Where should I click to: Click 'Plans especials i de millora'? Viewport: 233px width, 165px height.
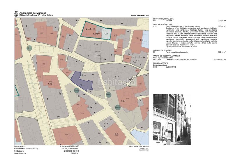point(163,58)
